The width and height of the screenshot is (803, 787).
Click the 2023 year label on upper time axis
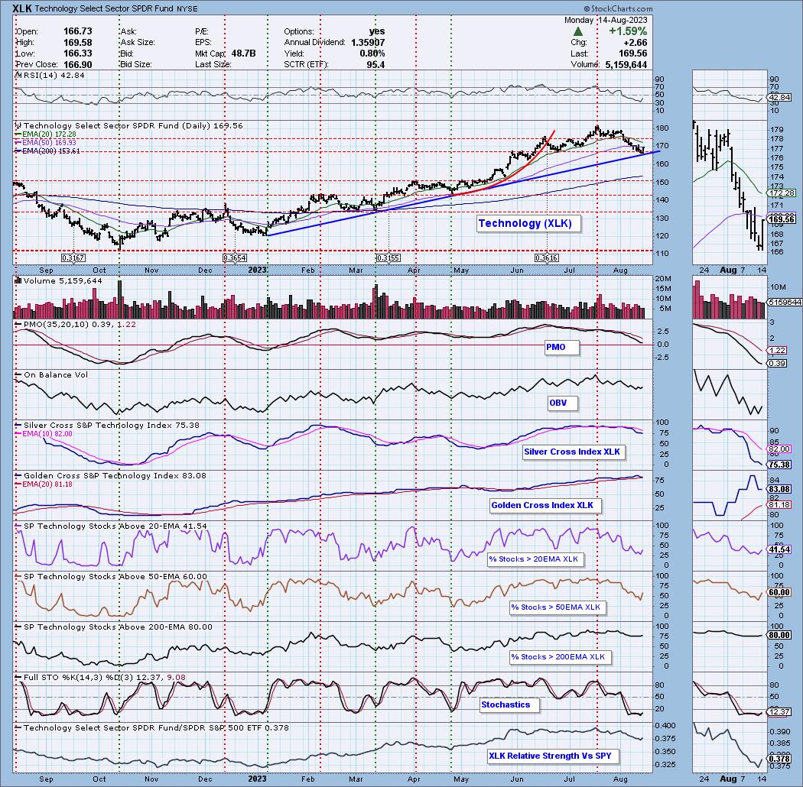point(257,270)
